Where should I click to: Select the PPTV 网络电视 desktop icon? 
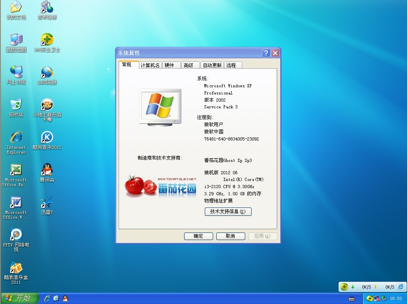(16, 235)
